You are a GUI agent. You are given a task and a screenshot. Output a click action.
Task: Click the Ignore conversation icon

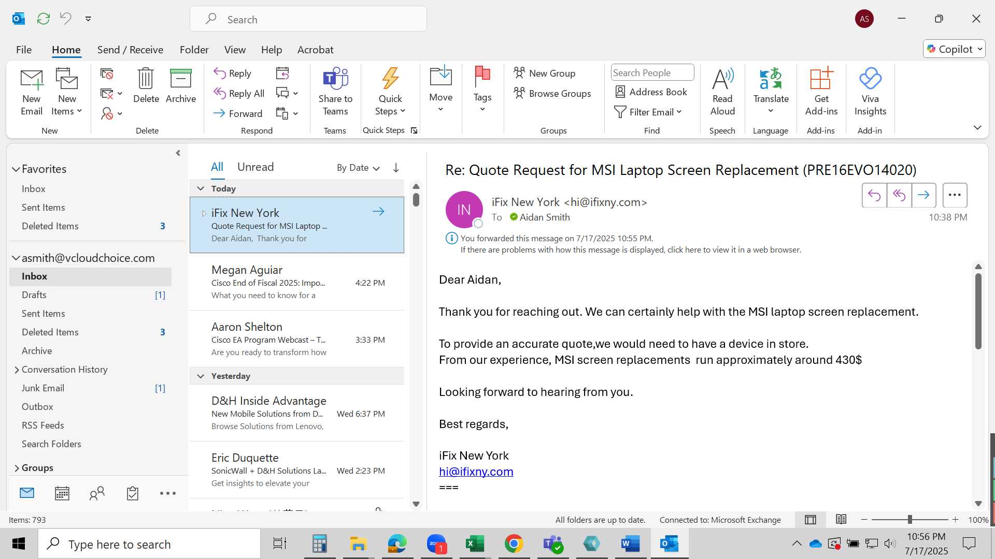tap(107, 74)
